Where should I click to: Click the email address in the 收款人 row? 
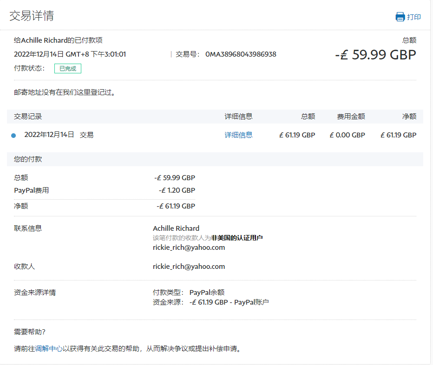click(x=189, y=267)
